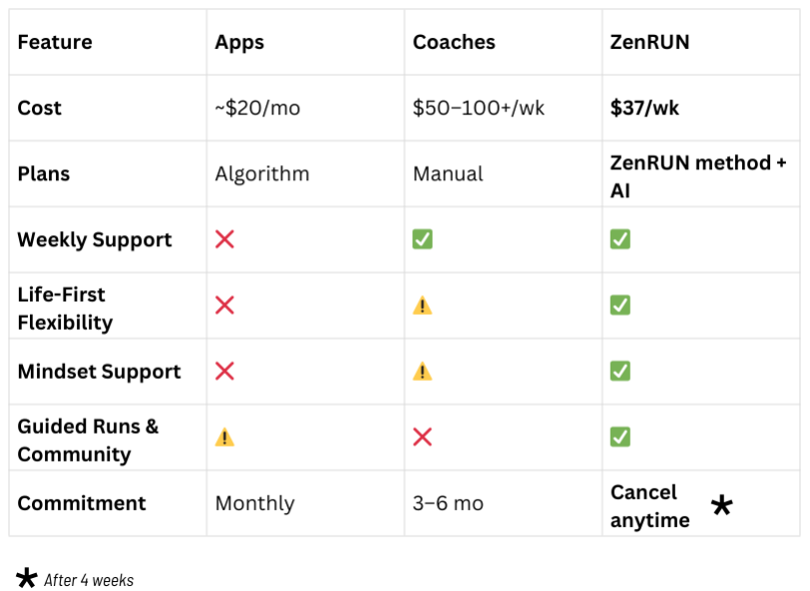Click the ZenRUN Weekly Support green checkmark
Image resolution: width=810 pixels, height=591 pixels.
(x=619, y=239)
